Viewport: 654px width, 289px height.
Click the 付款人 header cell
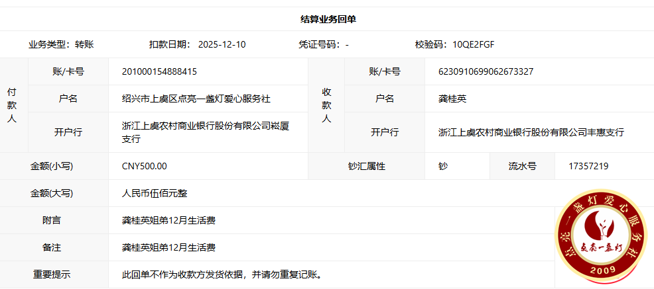pyautogui.click(x=12, y=105)
